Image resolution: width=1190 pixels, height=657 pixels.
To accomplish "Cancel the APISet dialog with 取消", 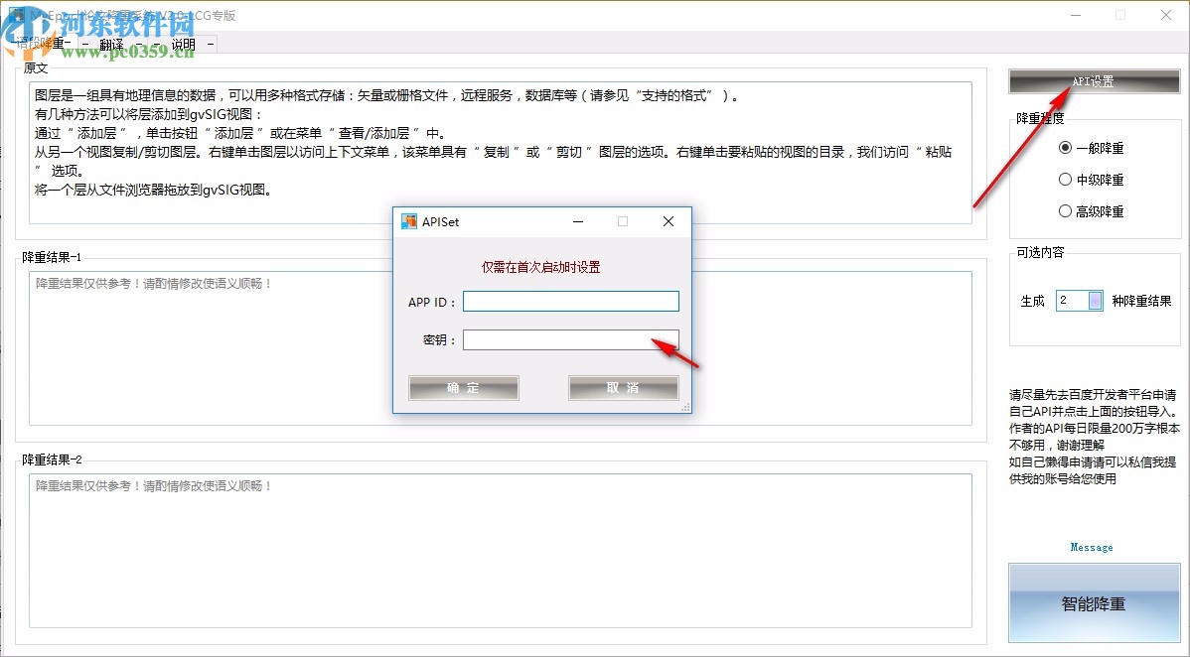I will tap(623, 387).
